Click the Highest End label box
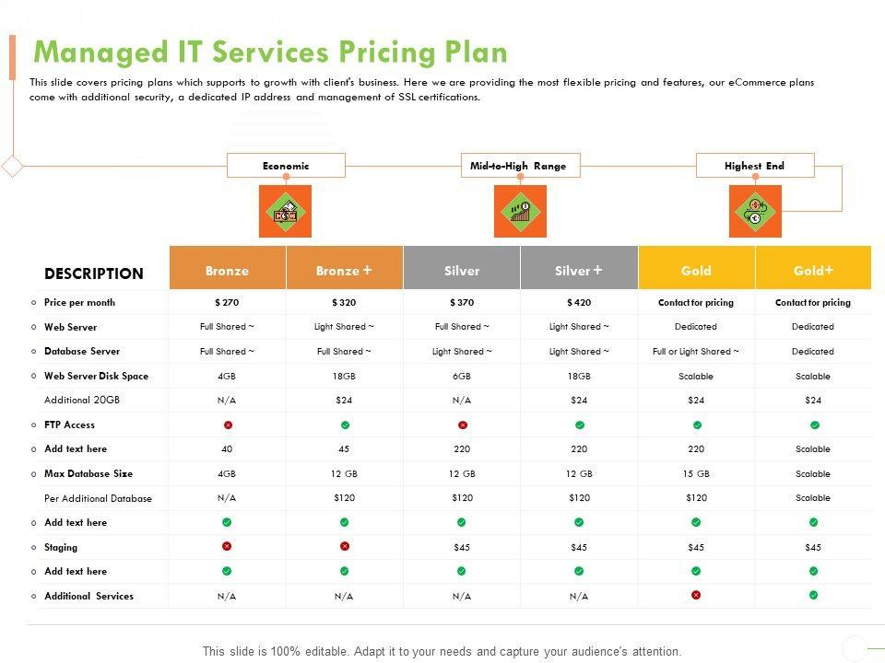 point(754,166)
